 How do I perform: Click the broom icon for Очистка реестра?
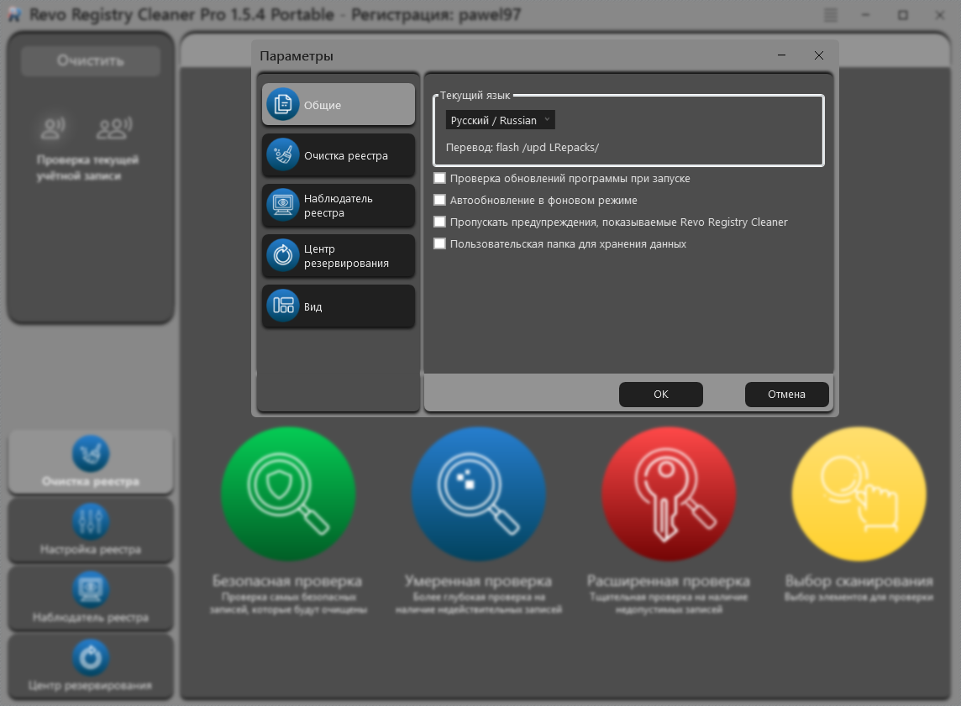click(x=282, y=155)
